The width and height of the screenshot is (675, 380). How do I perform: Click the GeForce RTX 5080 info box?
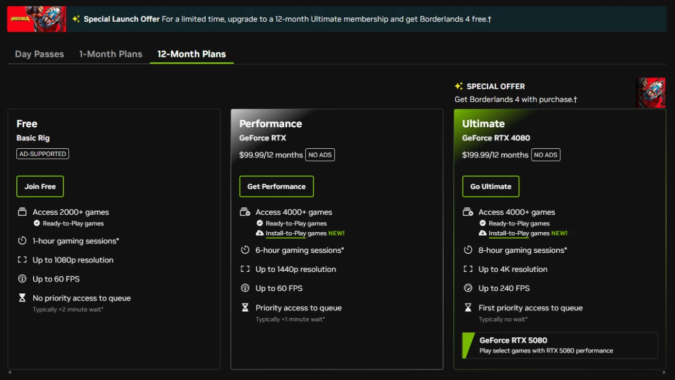point(560,345)
